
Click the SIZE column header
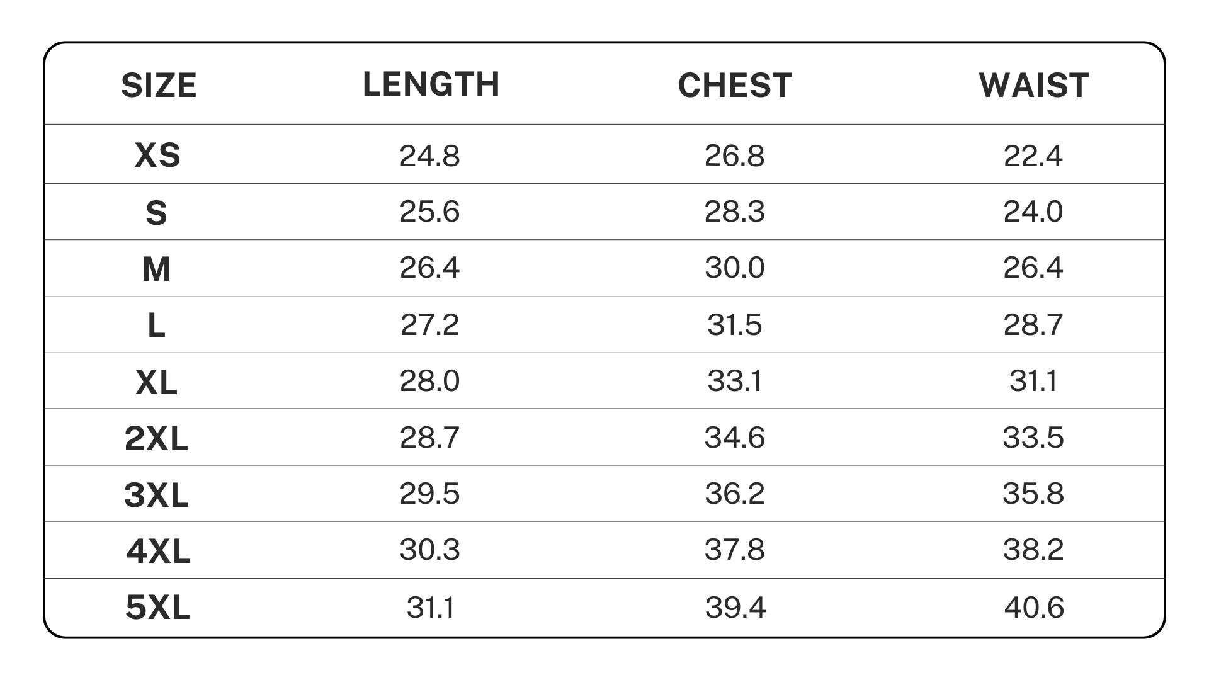[x=159, y=86]
